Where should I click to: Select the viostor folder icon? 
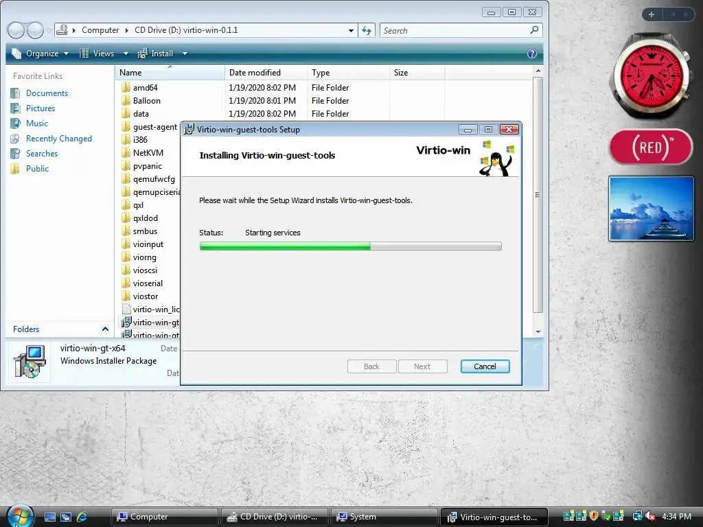tap(126, 296)
